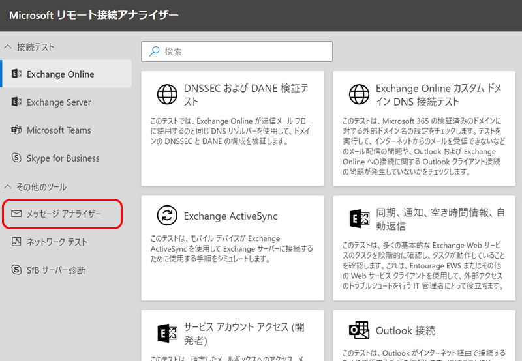Open SfB サーバー診断 from the sidebar

pyautogui.click(x=55, y=270)
